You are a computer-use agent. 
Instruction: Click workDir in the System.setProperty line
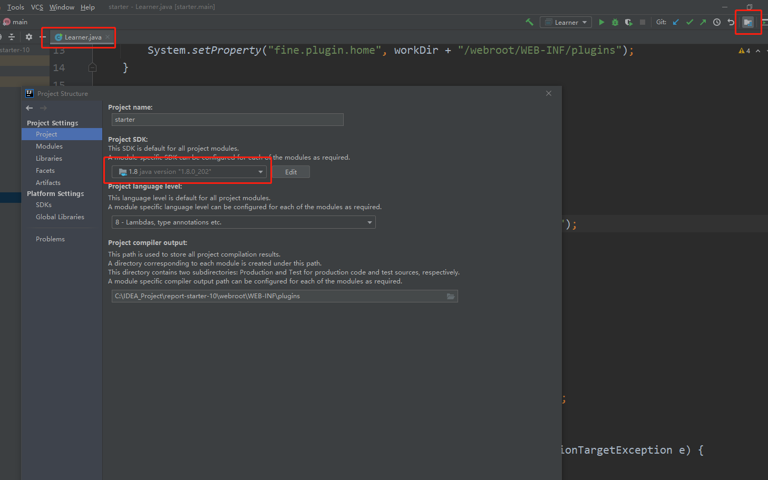(x=416, y=50)
